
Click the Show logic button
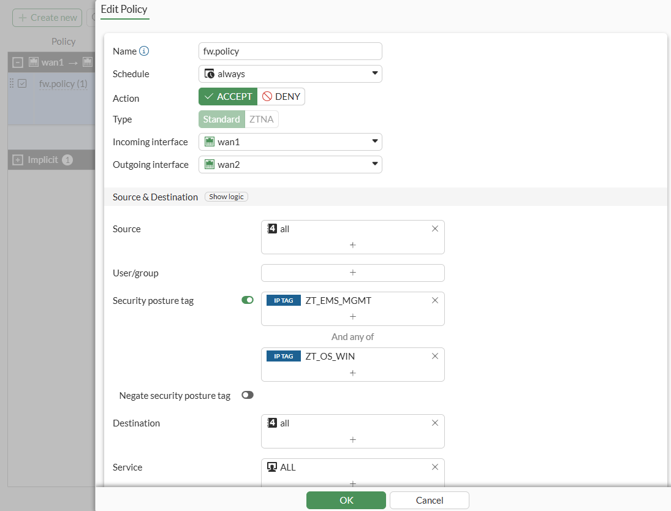[226, 197]
